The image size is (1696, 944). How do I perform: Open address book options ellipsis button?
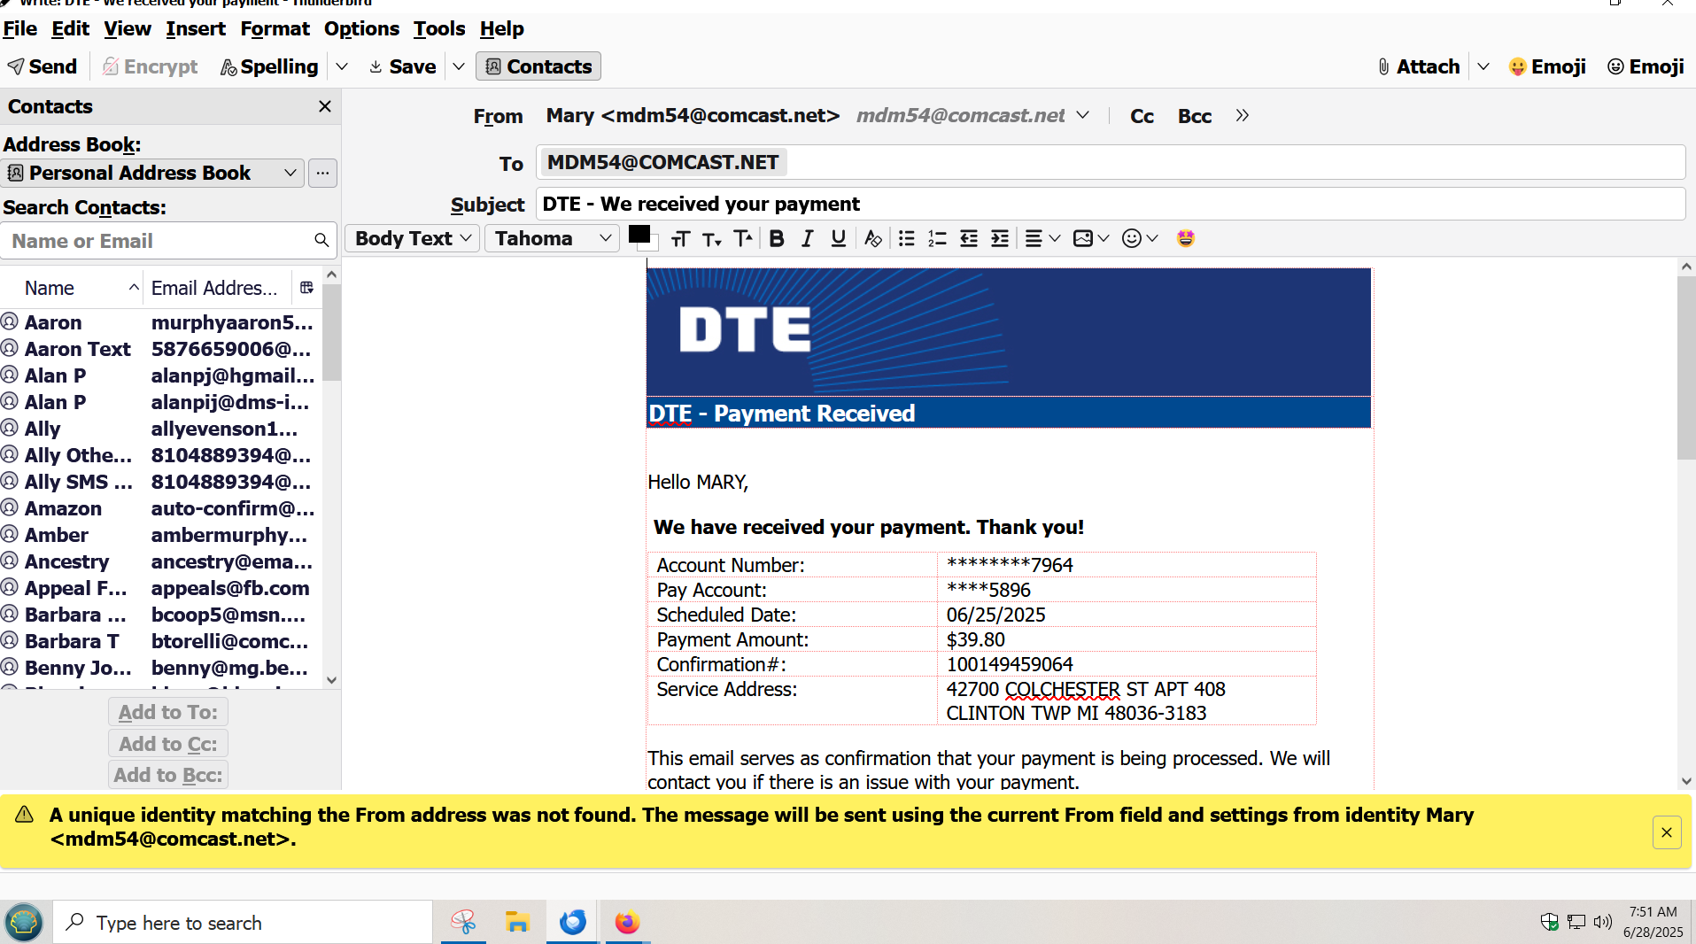coord(323,173)
